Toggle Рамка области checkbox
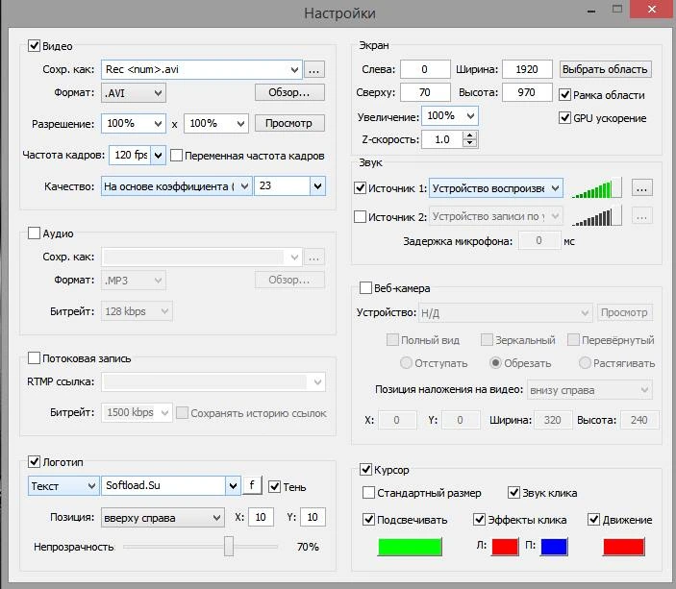Image resolution: width=676 pixels, height=589 pixels. [564, 95]
